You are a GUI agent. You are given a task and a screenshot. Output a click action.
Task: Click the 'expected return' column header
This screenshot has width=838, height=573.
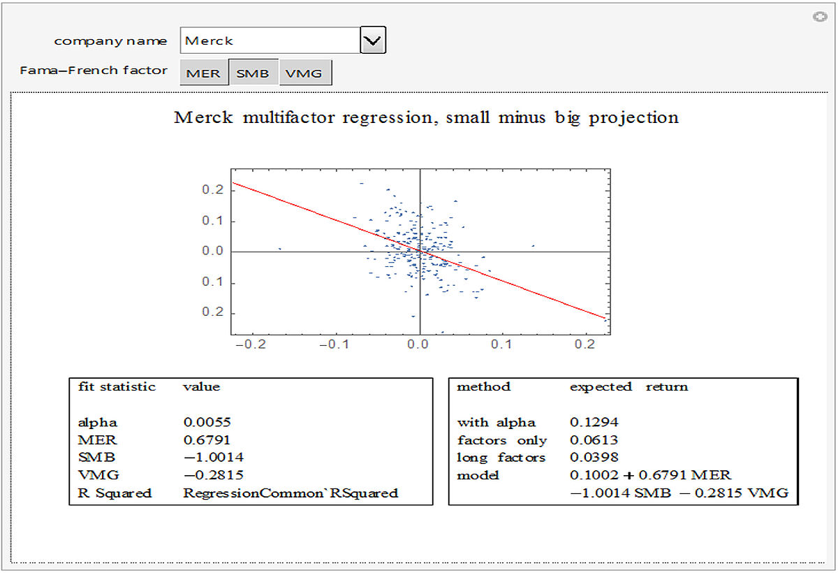(628, 386)
